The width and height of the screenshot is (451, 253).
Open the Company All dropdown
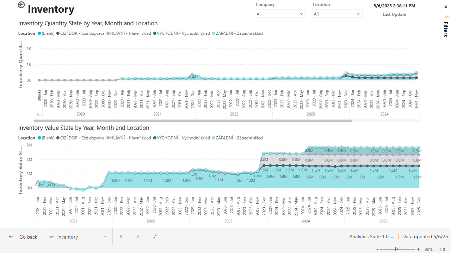pos(280,13)
